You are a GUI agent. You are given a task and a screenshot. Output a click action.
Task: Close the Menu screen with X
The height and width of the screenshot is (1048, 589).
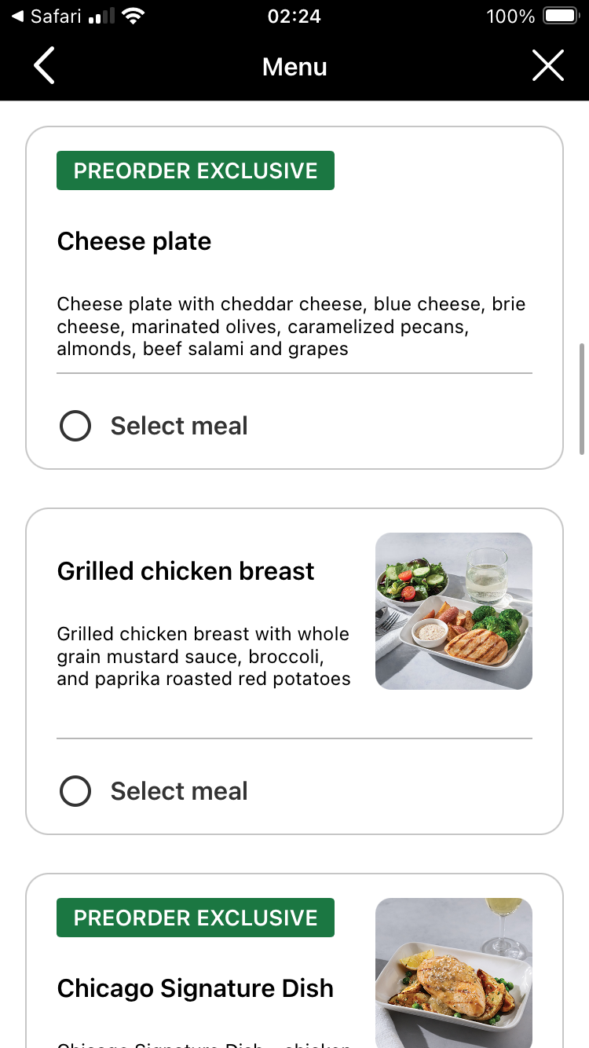tap(547, 66)
